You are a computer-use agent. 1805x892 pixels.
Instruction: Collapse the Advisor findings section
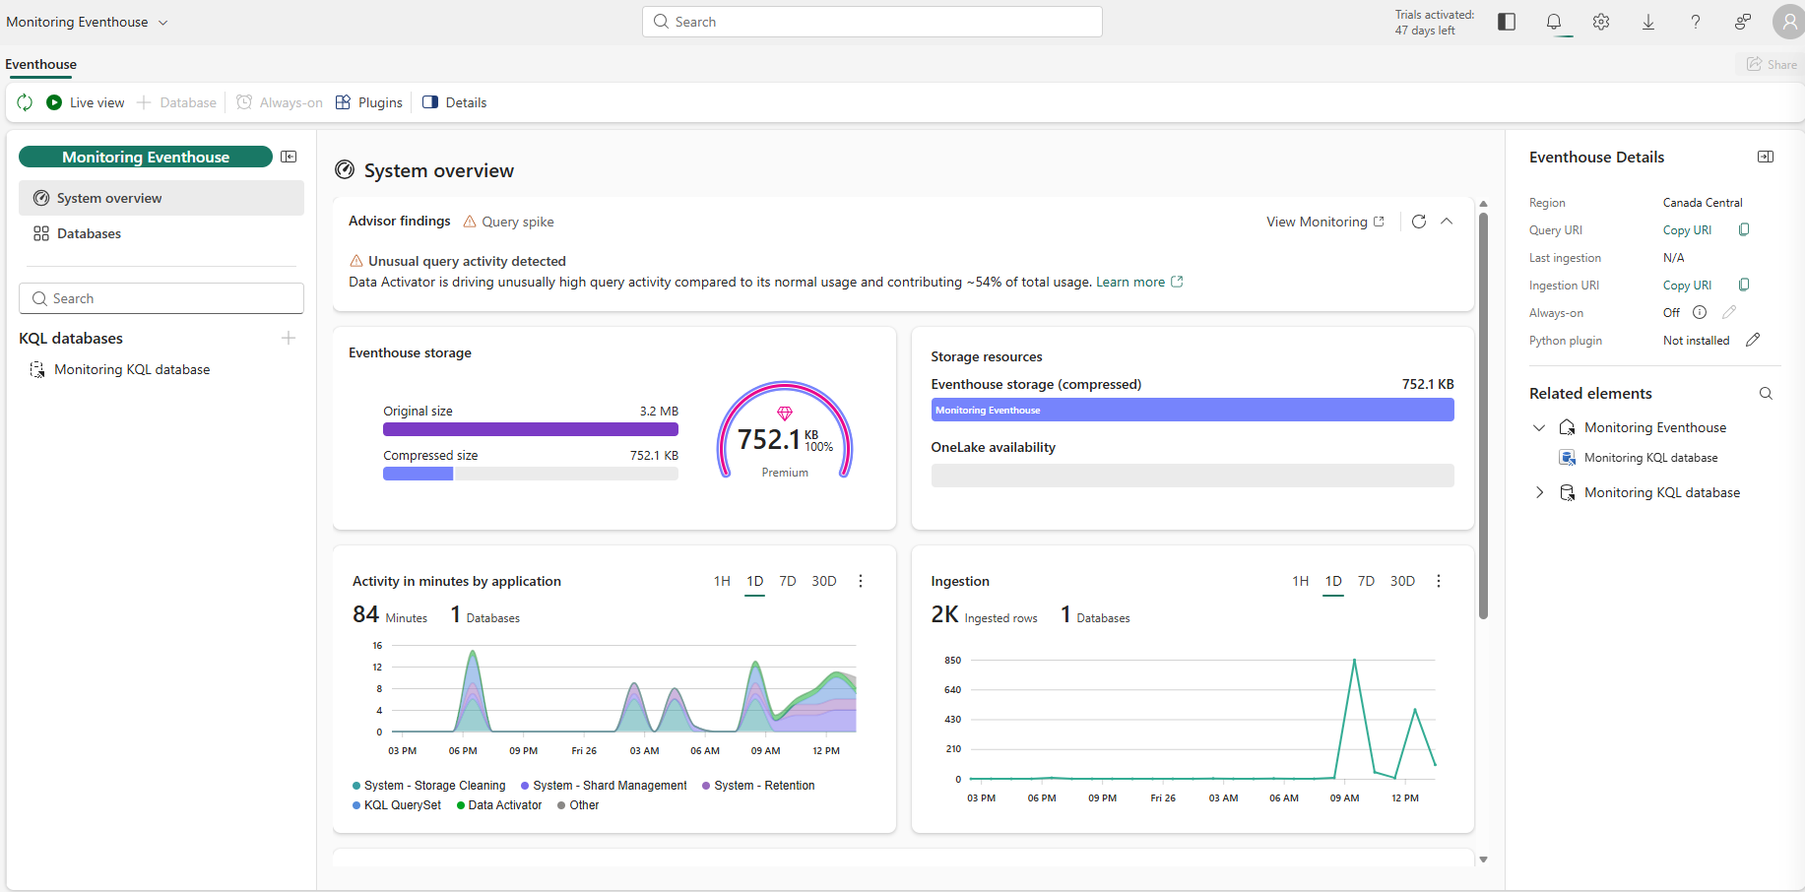click(x=1447, y=222)
